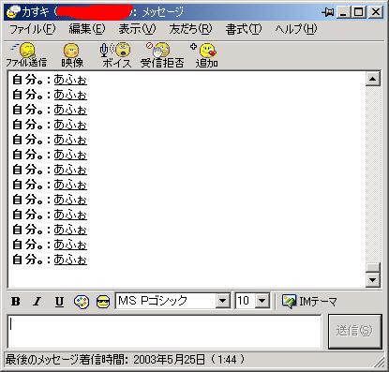Image resolution: width=389 pixels, height=372 pixels.
Task: Toggle italic text formatting
Action: click(x=37, y=302)
